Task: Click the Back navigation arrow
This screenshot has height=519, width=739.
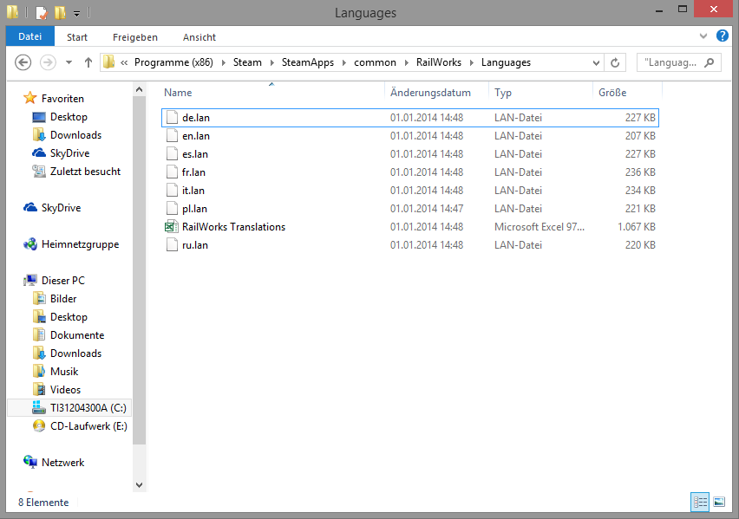Action: coord(23,62)
